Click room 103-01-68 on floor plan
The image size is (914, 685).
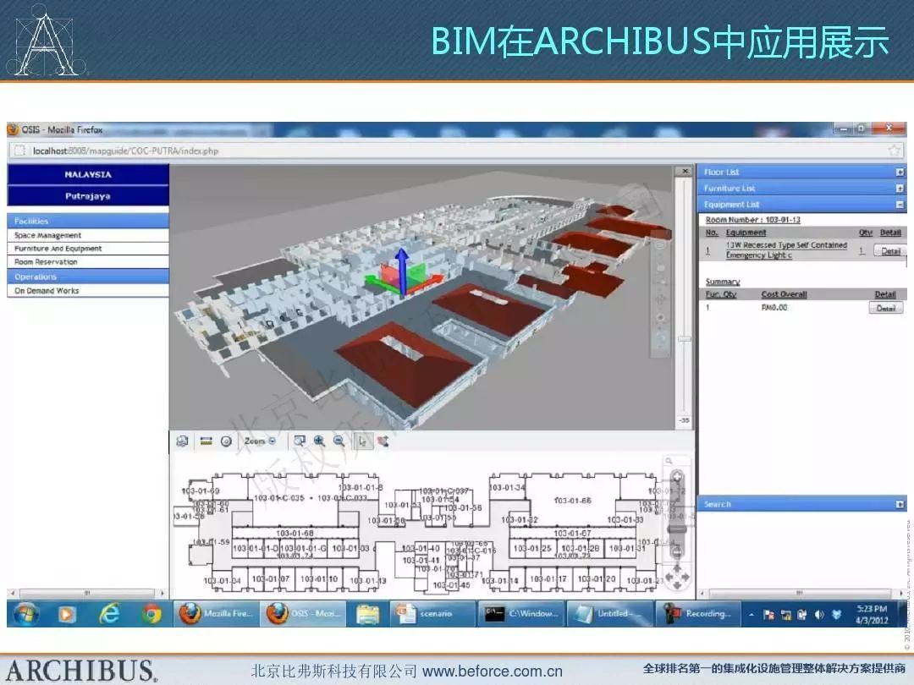[x=295, y=533]
